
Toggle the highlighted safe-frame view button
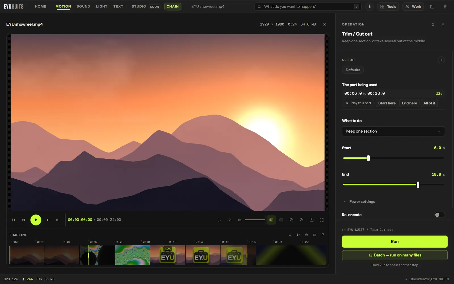coord(271,220)
